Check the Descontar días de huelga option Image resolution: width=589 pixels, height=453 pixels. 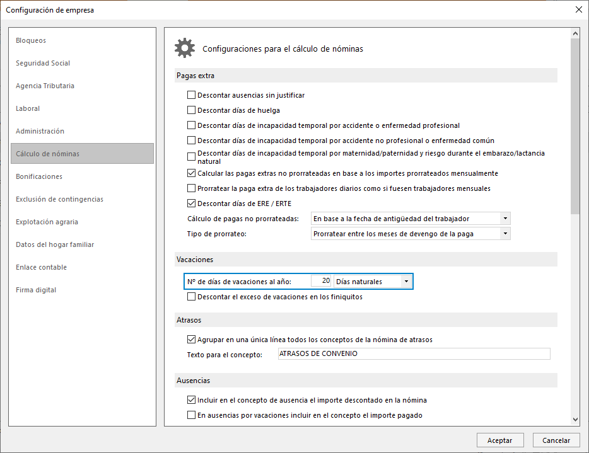tap(192, 110)
